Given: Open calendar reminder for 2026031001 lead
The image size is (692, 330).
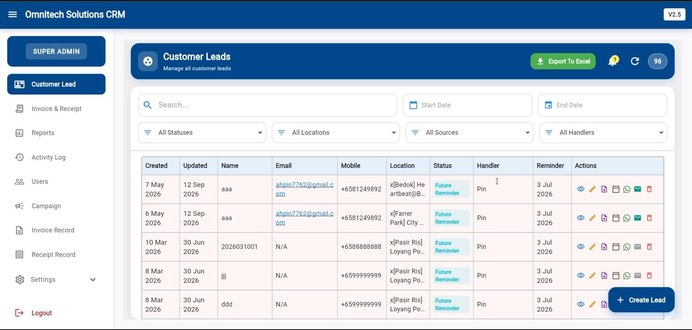Looking at the screenshot, I should click(616, 247).
